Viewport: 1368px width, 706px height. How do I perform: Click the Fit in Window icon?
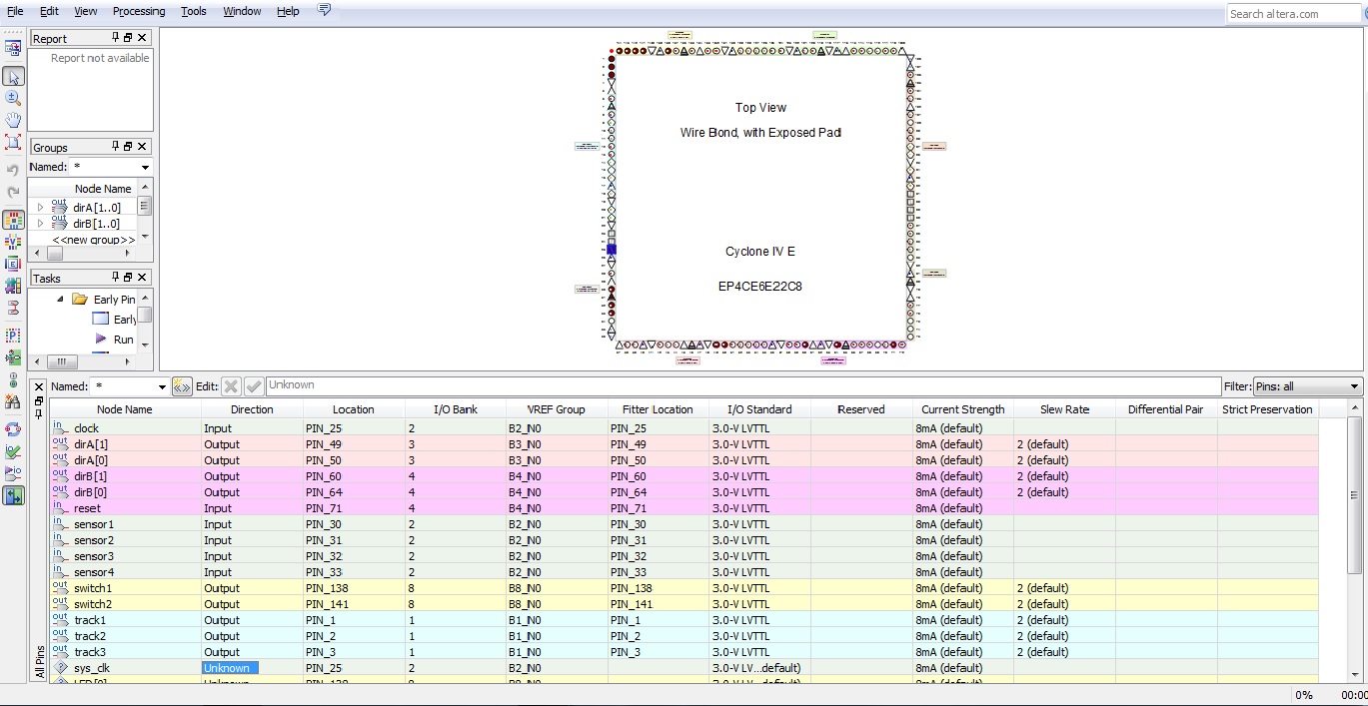click(13, 142)
